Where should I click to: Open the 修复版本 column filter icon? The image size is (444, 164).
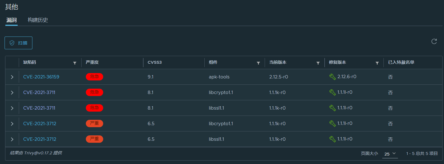click(377, 63)
